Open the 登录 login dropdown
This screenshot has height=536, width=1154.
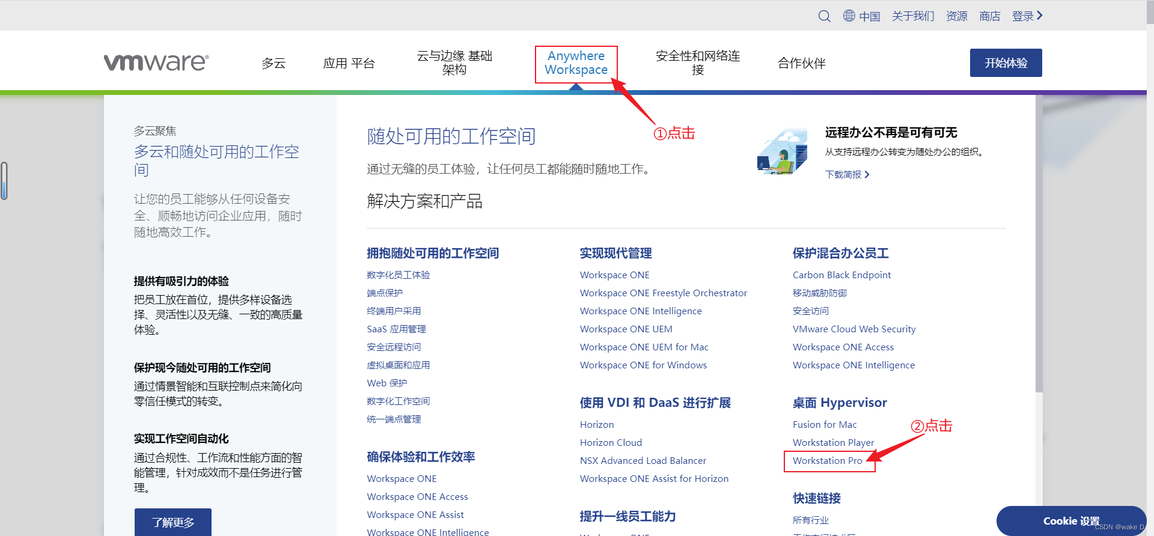[1027, 16]
